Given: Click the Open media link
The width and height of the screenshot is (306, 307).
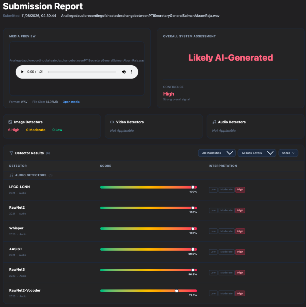Looking at the screenshot, I should (x=71, y=102).
